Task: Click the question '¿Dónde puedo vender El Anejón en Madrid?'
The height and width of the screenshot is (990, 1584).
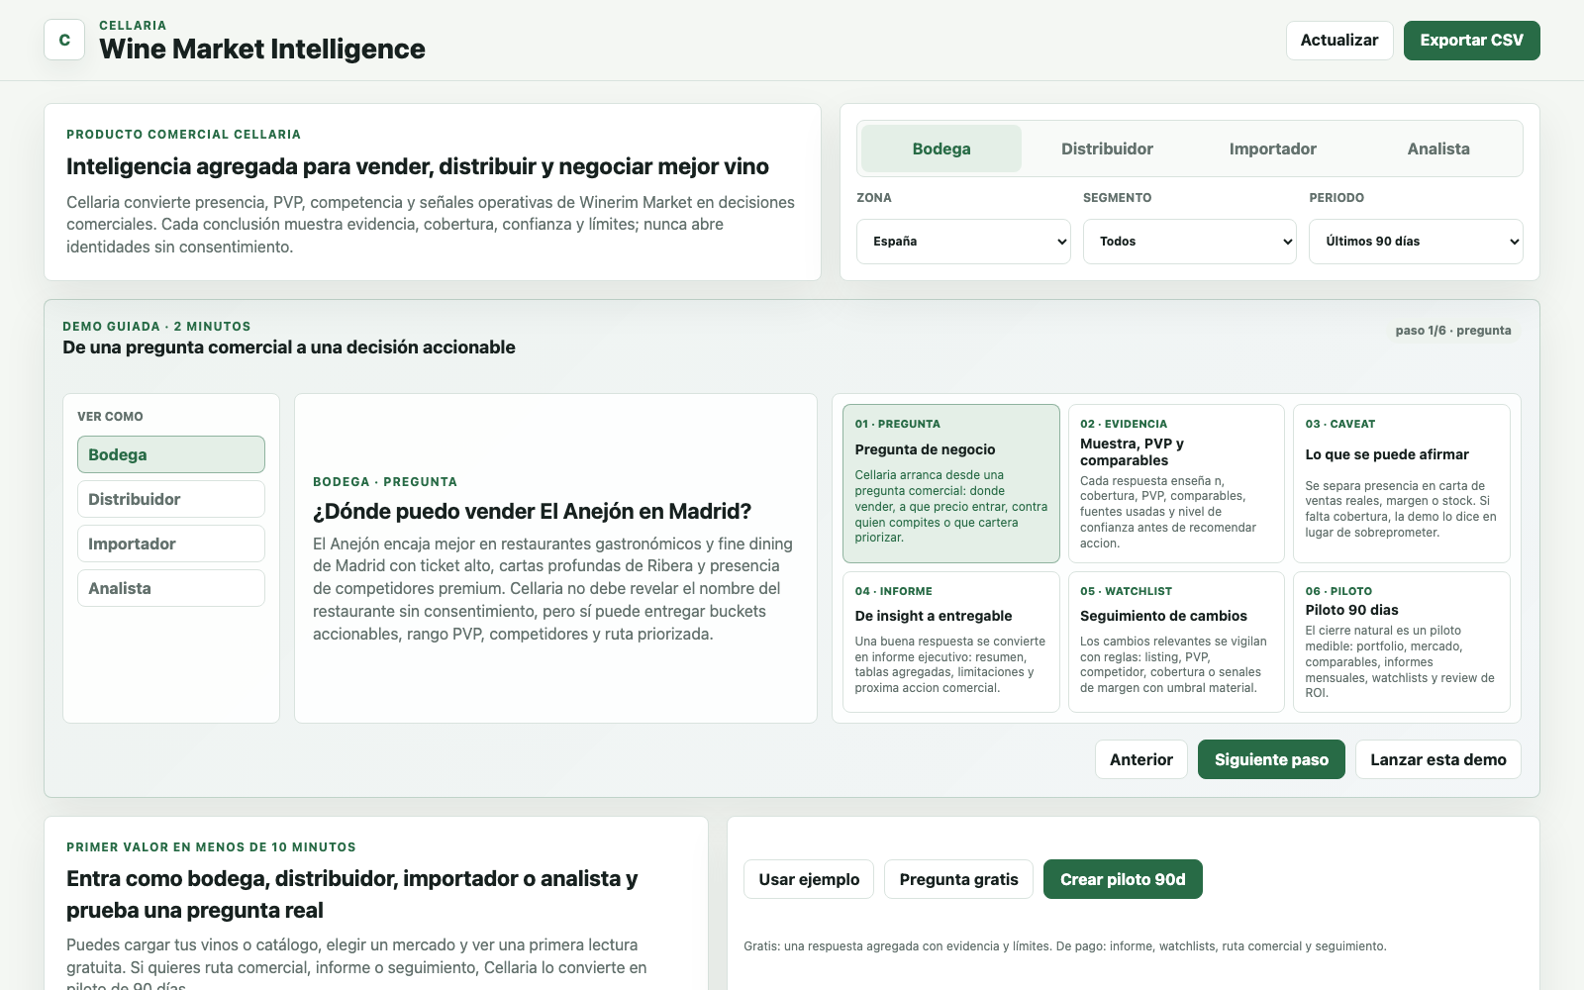Action: pyautogui.click(x=533, y=511)
